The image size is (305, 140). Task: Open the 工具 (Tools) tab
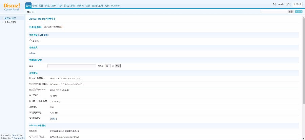pyautogui.click(x=101, y=6)
